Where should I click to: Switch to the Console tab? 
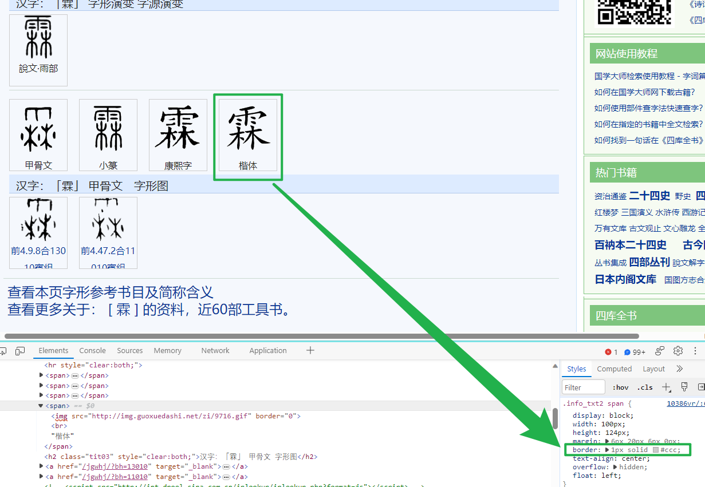pos(93,351)
